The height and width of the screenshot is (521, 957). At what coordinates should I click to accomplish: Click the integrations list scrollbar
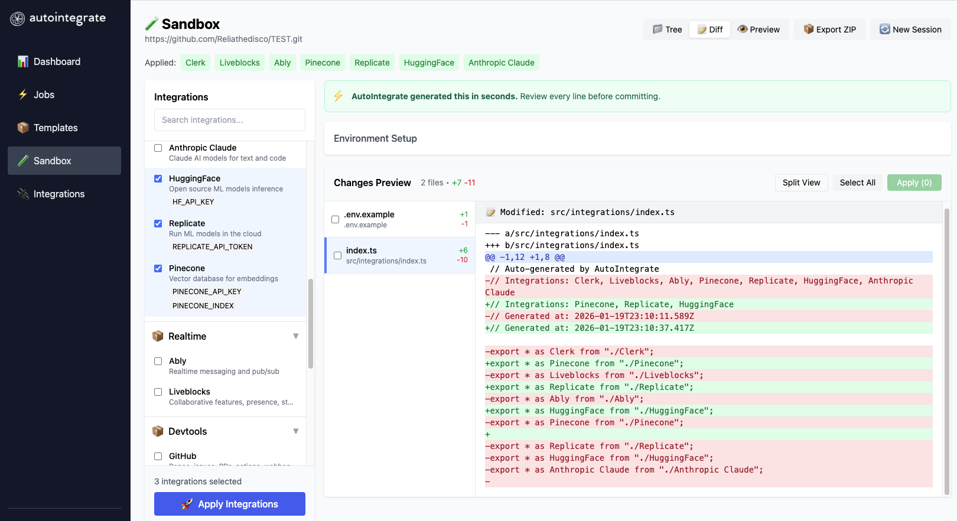(x=311, y=323)
